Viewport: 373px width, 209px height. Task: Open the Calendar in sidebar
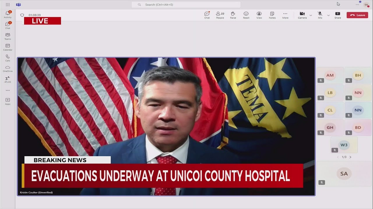(8, 47)
